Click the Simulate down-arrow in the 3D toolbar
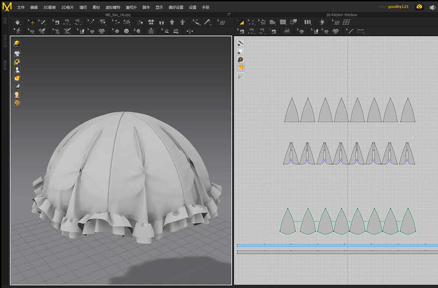Image resolution: width=438 pixels, height=288 pixels. point(18,22)
